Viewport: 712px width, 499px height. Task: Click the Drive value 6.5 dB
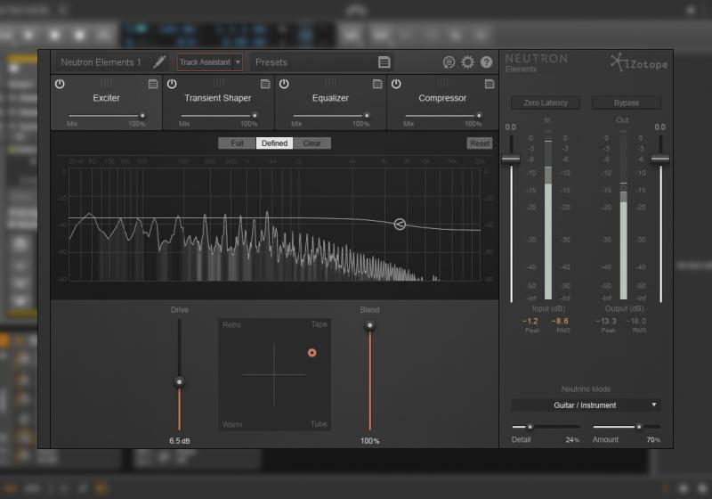coord(180,441)
